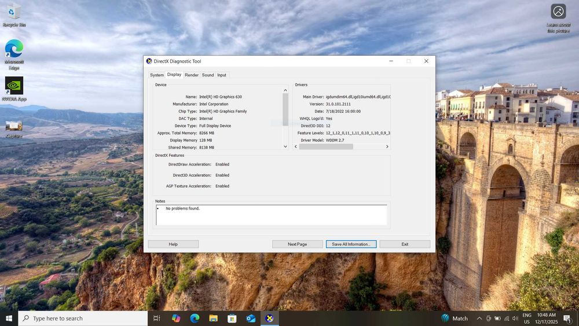Launch Copilot from the taskbar
The width and height of the screenshot is (579, 326).
[x=176, y=318]
